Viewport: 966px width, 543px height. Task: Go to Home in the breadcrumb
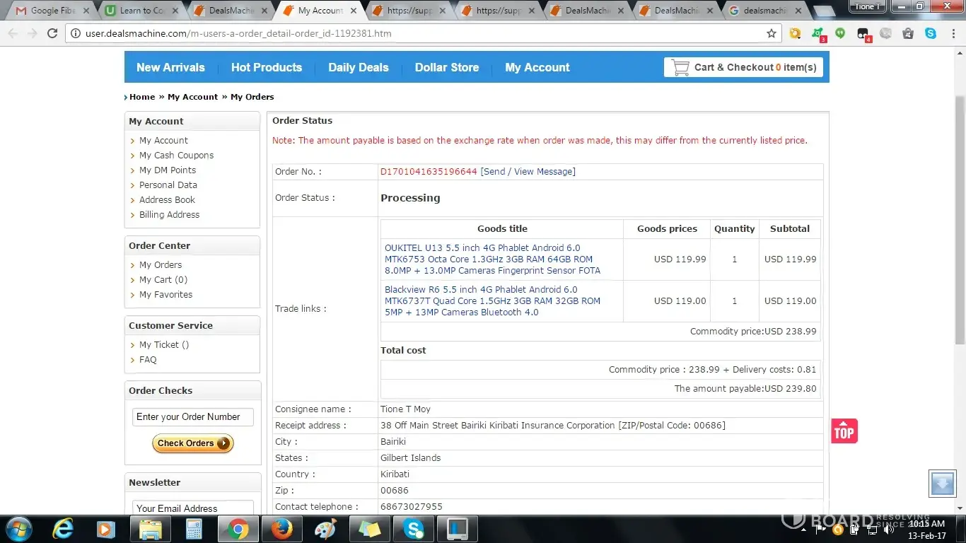click(142, 97)
